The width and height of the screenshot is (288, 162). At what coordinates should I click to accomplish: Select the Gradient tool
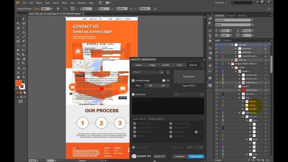coord(23,59)
